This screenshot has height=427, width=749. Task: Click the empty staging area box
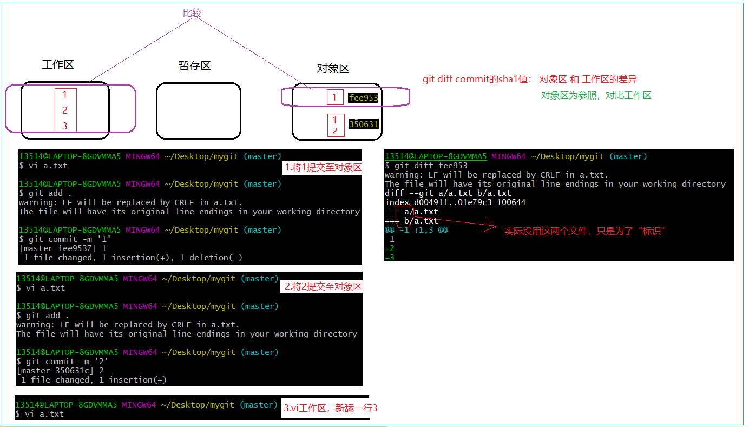[x=198, y=111]
